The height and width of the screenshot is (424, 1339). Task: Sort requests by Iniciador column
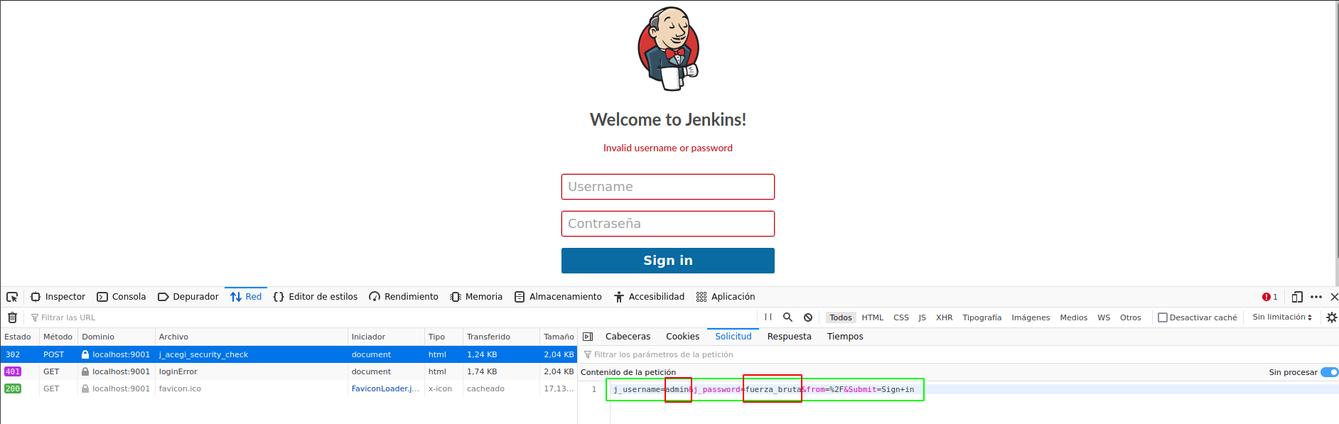click(386, 337)
